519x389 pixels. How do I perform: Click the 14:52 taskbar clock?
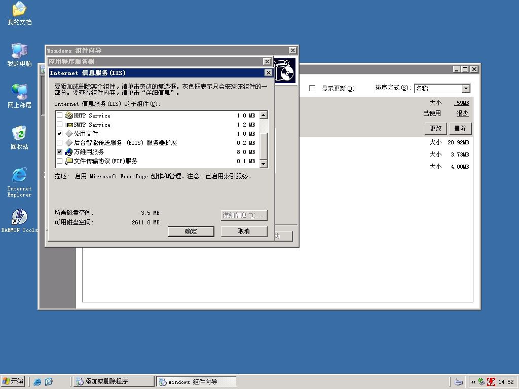[506, 382]
